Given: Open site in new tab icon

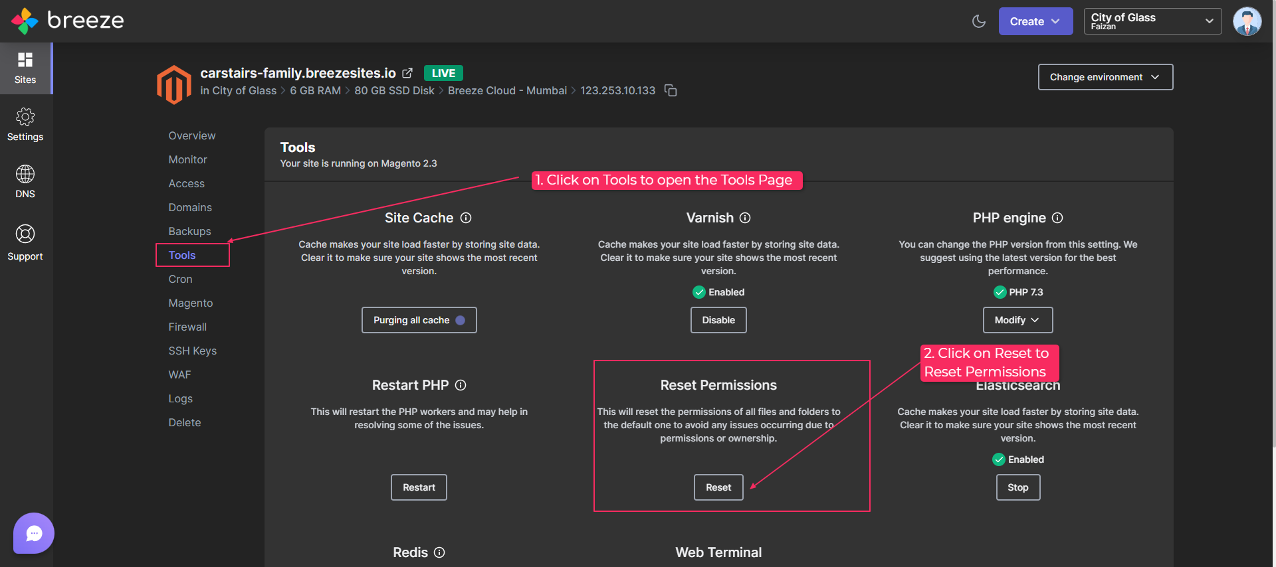Looking at the screenshot, I should pos(407,73).
